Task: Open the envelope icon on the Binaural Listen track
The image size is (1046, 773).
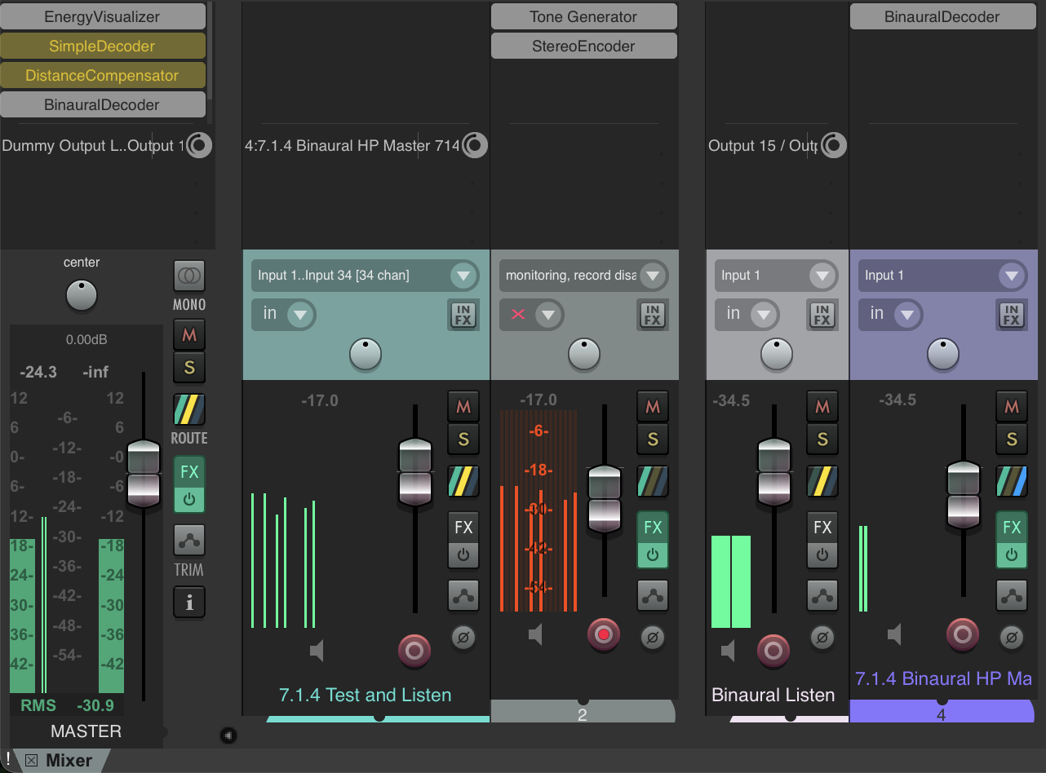Action: (x=822, y=596)
